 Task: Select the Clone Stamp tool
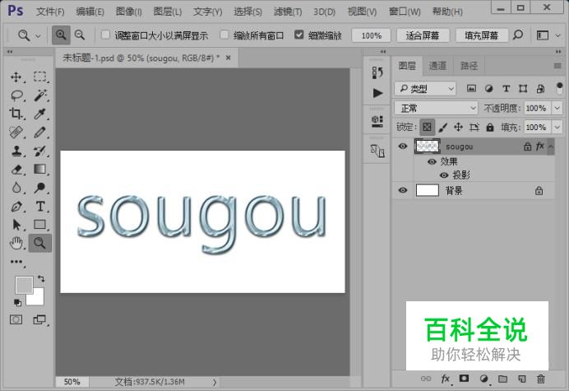(x=16, y=151)
